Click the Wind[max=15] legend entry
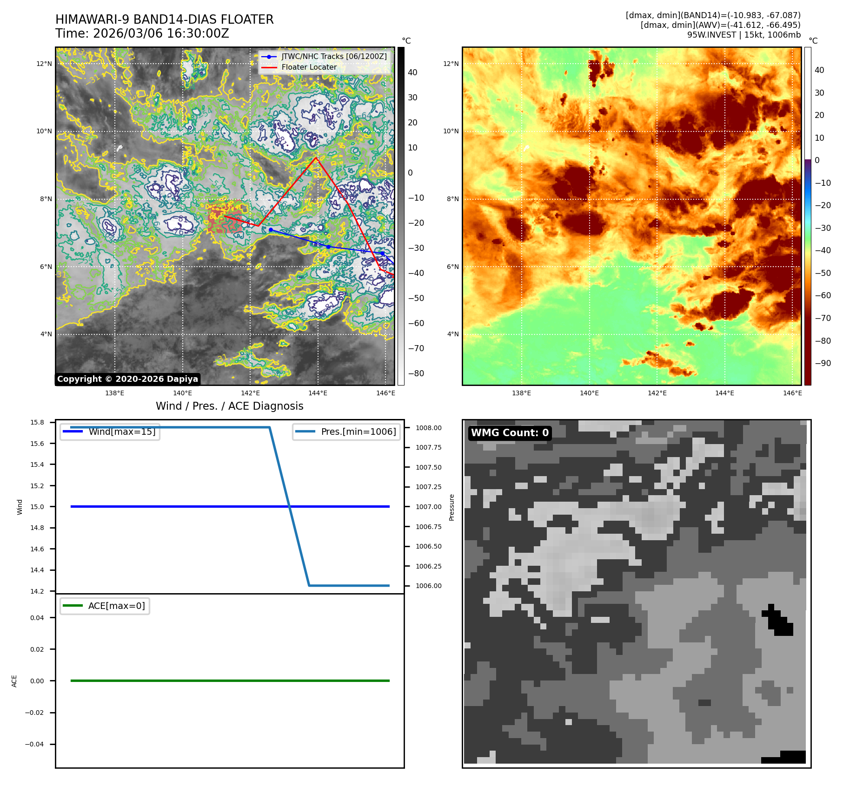Image resolution: width=843 pixels, height=785 pixels. click(x=110, y=432)
